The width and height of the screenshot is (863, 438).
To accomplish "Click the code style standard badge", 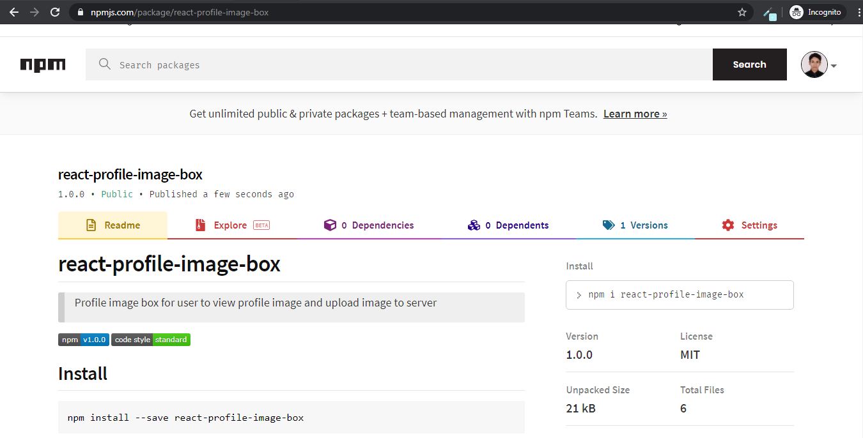I will point(151,340).
